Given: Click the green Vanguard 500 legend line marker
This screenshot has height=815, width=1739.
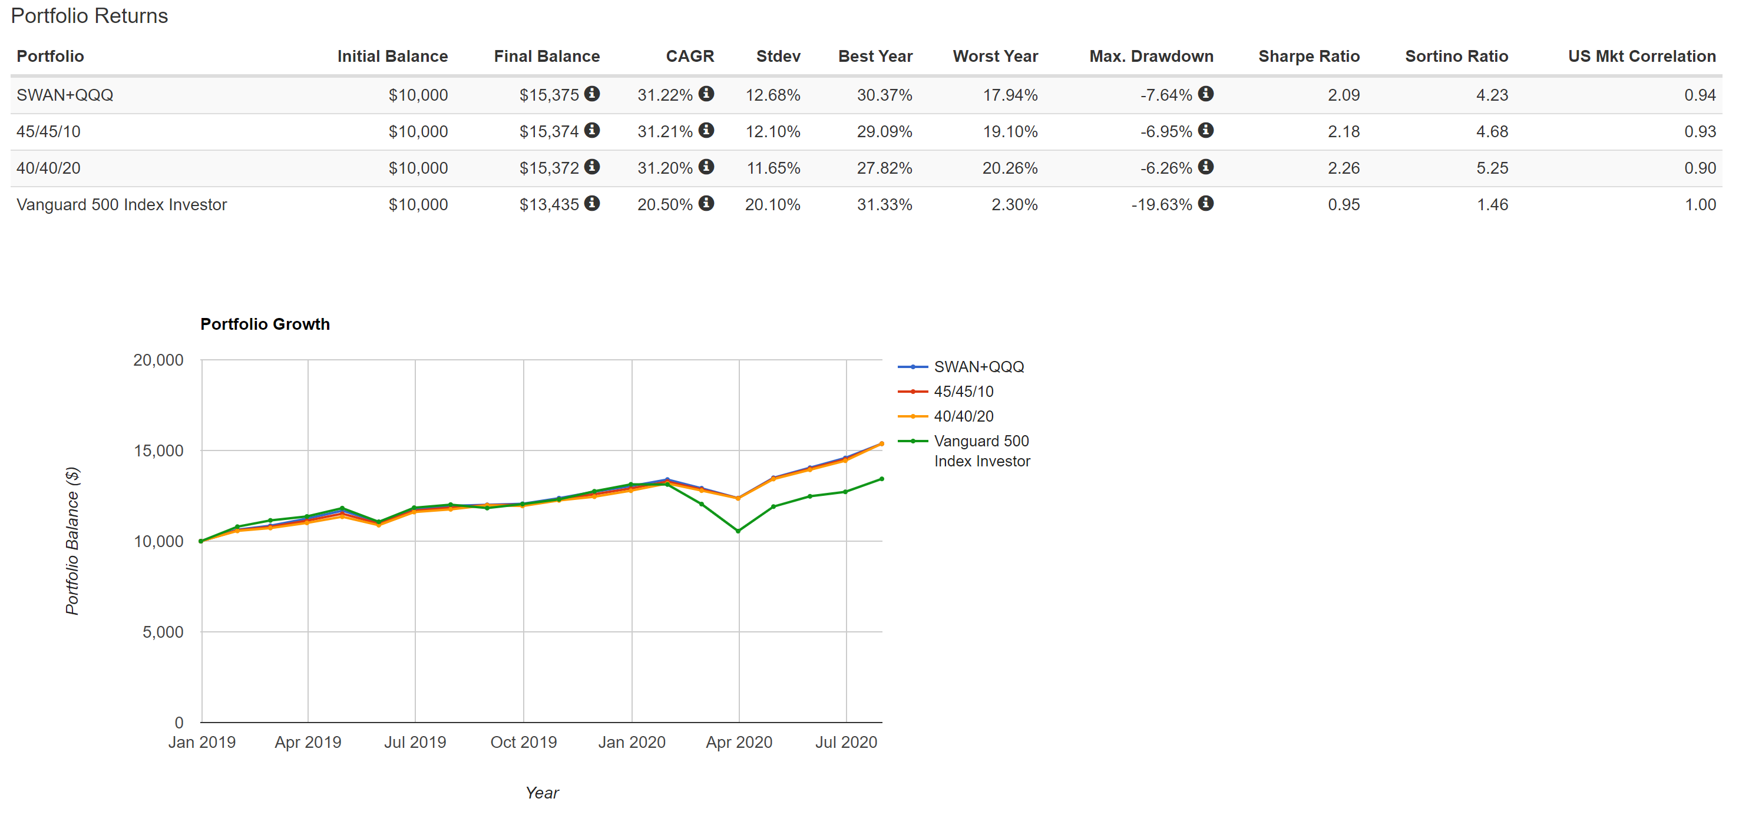Looking at the screenshot, I should pos(913,441).
